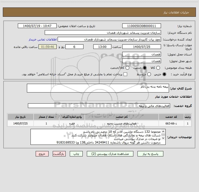Click the delivery province field همدان

point(142,54)
